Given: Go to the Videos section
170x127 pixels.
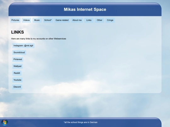Looking at the screenshot, I should 26,20.
